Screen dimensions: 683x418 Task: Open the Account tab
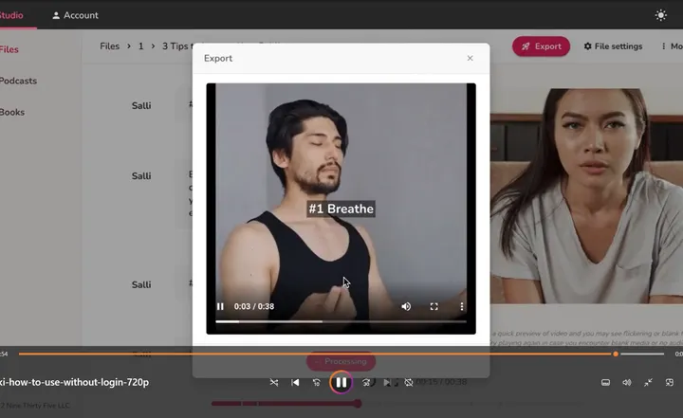click(75, 15)
